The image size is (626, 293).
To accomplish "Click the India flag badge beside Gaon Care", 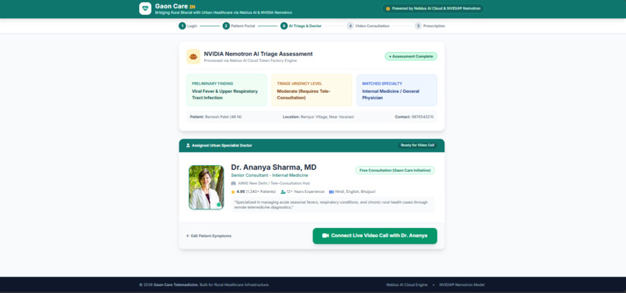I will (193, 7).
